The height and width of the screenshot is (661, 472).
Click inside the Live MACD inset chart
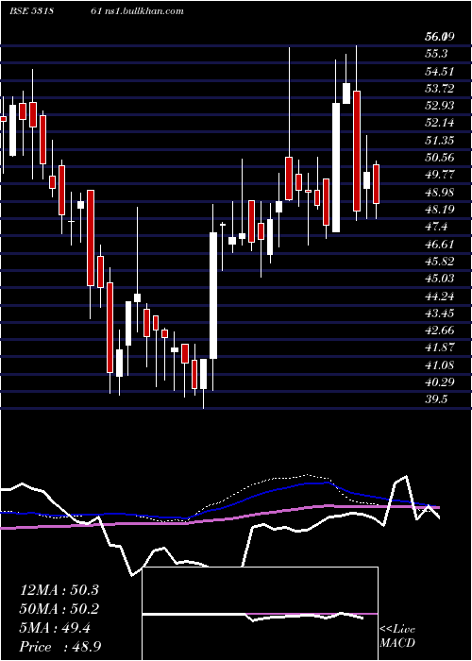260,614
